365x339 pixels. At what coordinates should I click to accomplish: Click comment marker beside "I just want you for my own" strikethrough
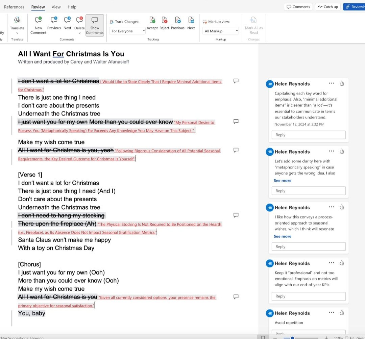pos(236,121)
